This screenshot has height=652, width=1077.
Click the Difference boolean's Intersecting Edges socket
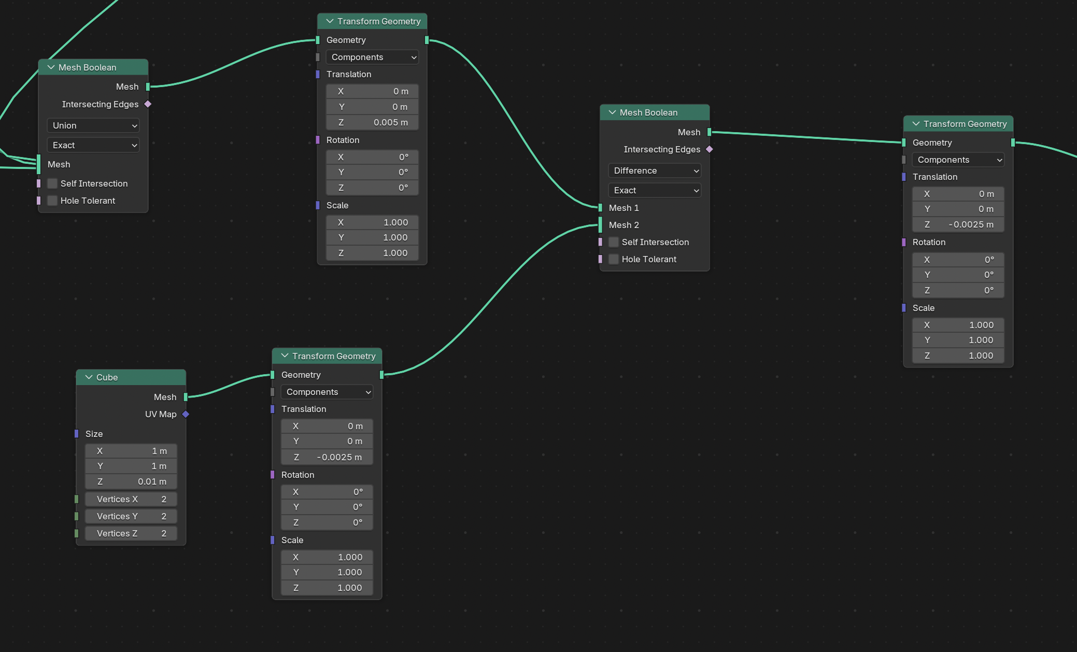pyautogui.click(x=710, y=149)
